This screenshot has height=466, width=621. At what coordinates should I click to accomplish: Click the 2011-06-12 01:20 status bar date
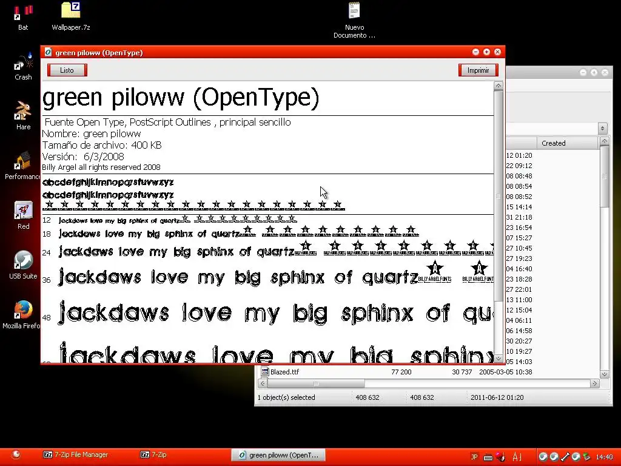(497, 397)
